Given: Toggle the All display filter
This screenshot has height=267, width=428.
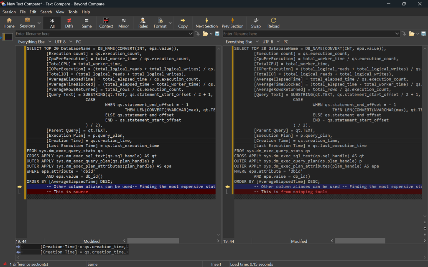Looking at the screenshot, I should [52, 23].
